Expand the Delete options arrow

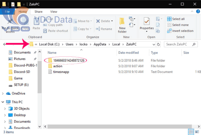[112, 21]
